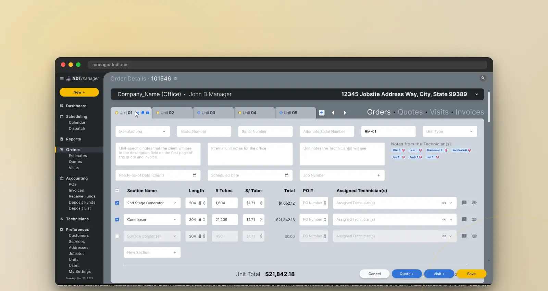Remove Mohammed E technician note tag
The image size is (548, 291).
click(x=446, y=150)
